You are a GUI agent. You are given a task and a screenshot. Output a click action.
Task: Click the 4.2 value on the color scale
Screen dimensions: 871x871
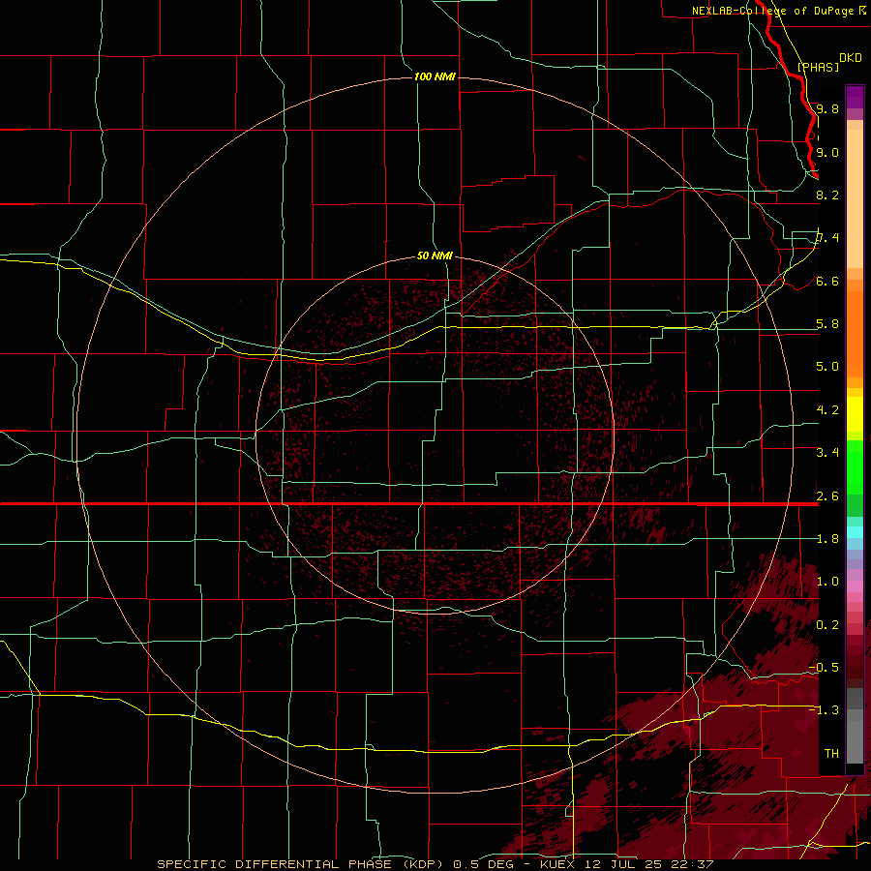tap(827, 410)
